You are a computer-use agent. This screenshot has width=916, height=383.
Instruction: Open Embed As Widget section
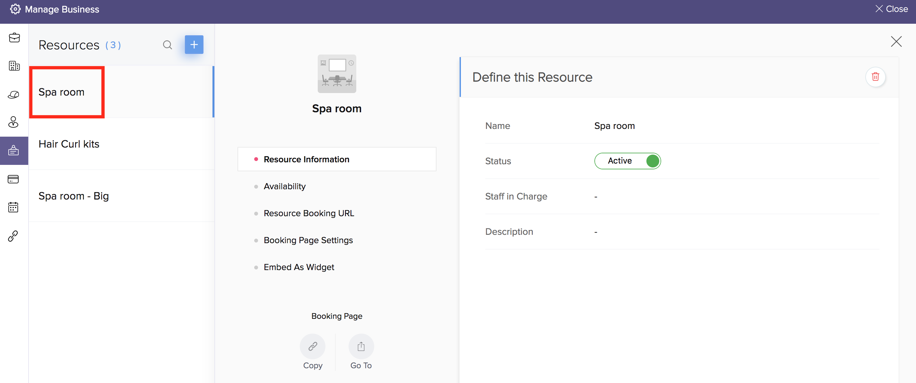click(299, 267)
